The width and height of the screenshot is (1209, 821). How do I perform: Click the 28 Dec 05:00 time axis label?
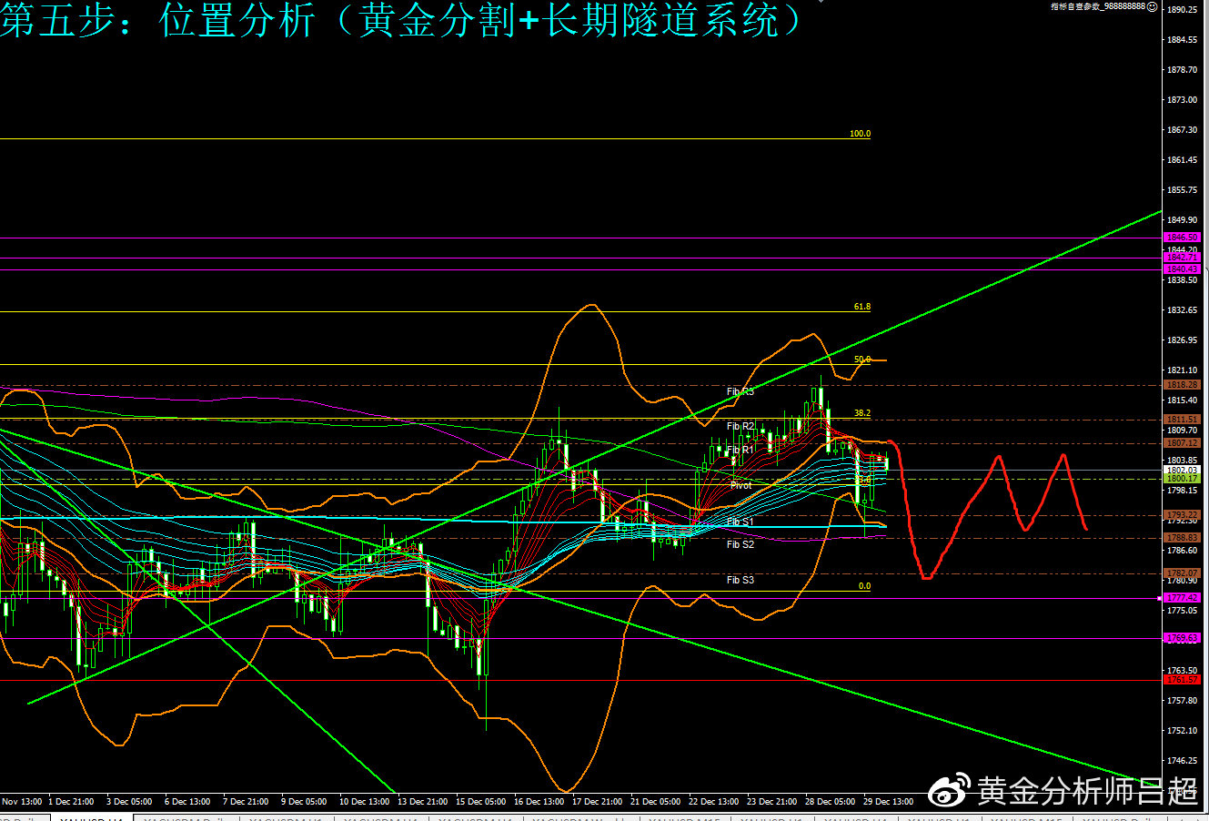coord(831,802)
